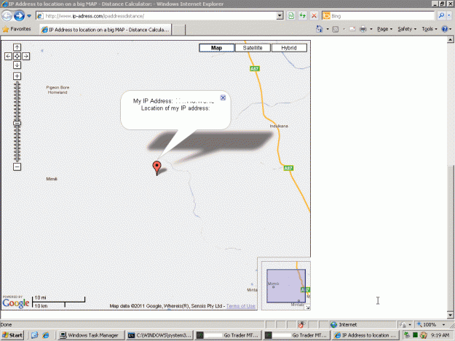Collapse the overview map with corner arrow
455x341 pixels.
308,308
